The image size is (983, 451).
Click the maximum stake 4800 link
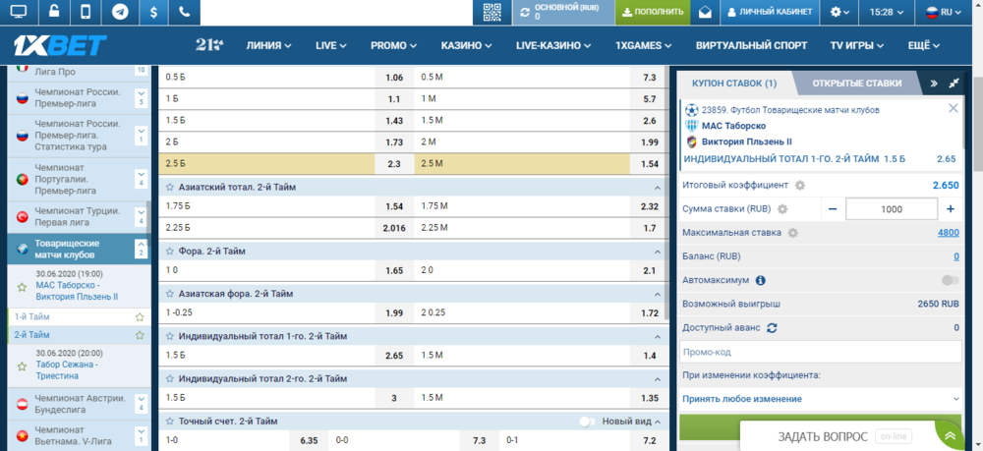pos(948,233)
